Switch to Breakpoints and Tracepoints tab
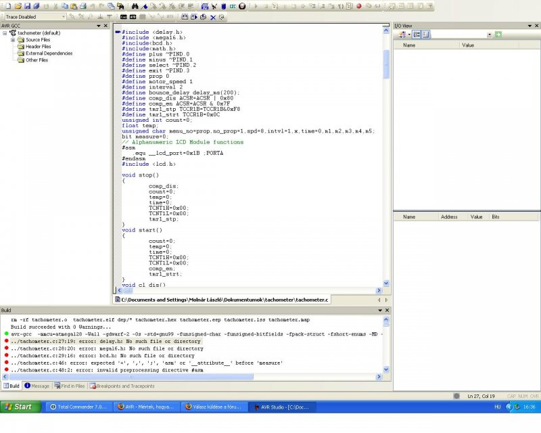Image resolution: width=541 pixels, height=433 pixels. click(122, 386)
